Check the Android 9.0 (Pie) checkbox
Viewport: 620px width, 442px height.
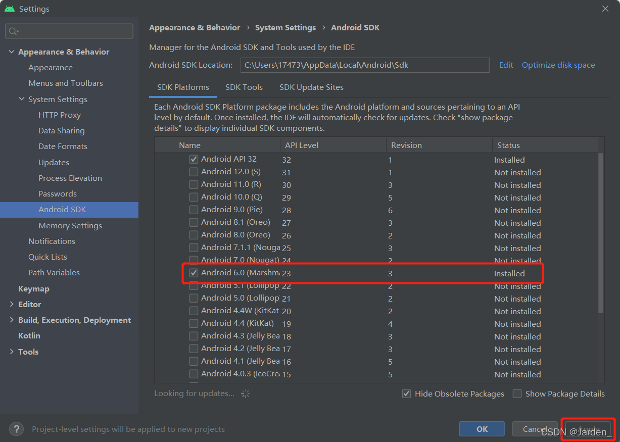[x=194, y=210]
